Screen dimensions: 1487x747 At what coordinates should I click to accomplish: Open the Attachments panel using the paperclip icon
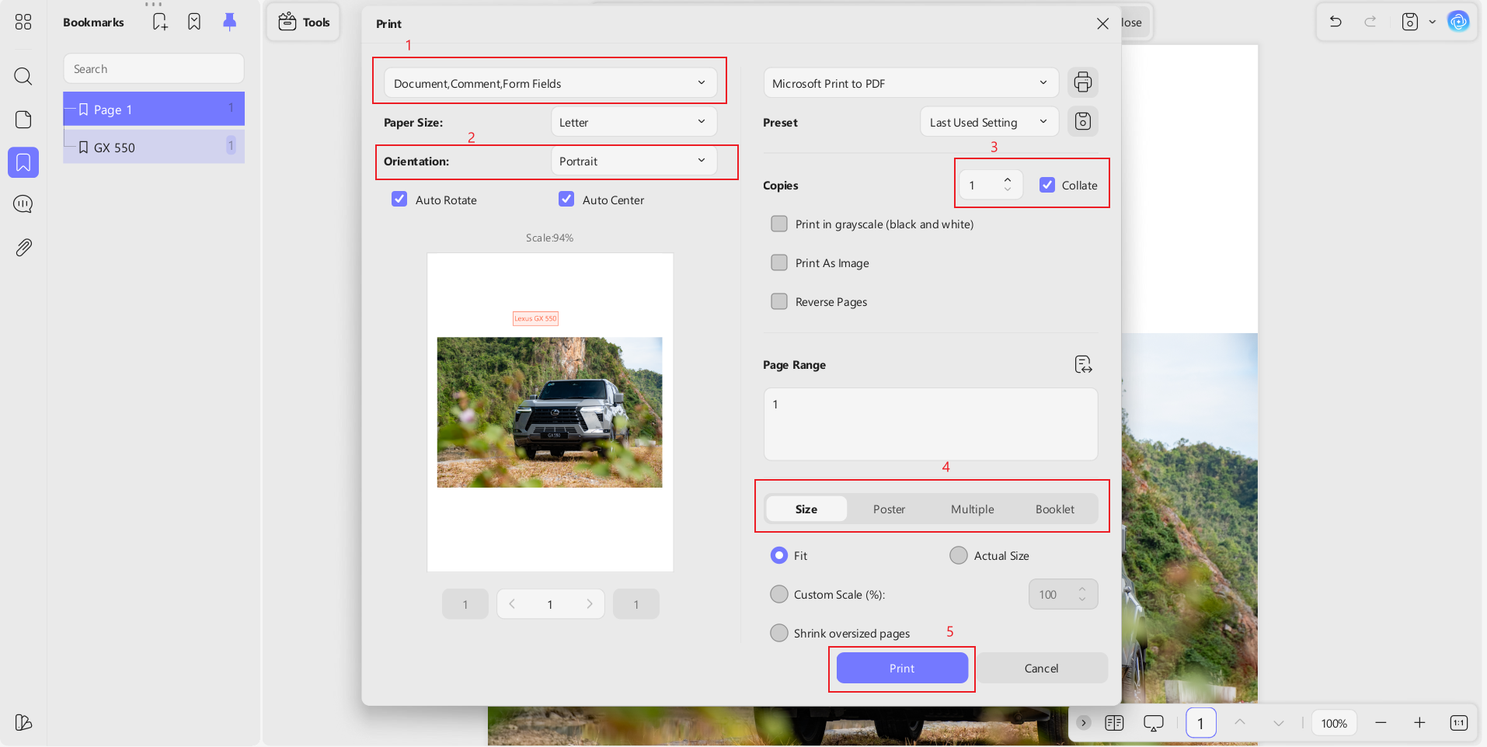click(x=23, y=247)
